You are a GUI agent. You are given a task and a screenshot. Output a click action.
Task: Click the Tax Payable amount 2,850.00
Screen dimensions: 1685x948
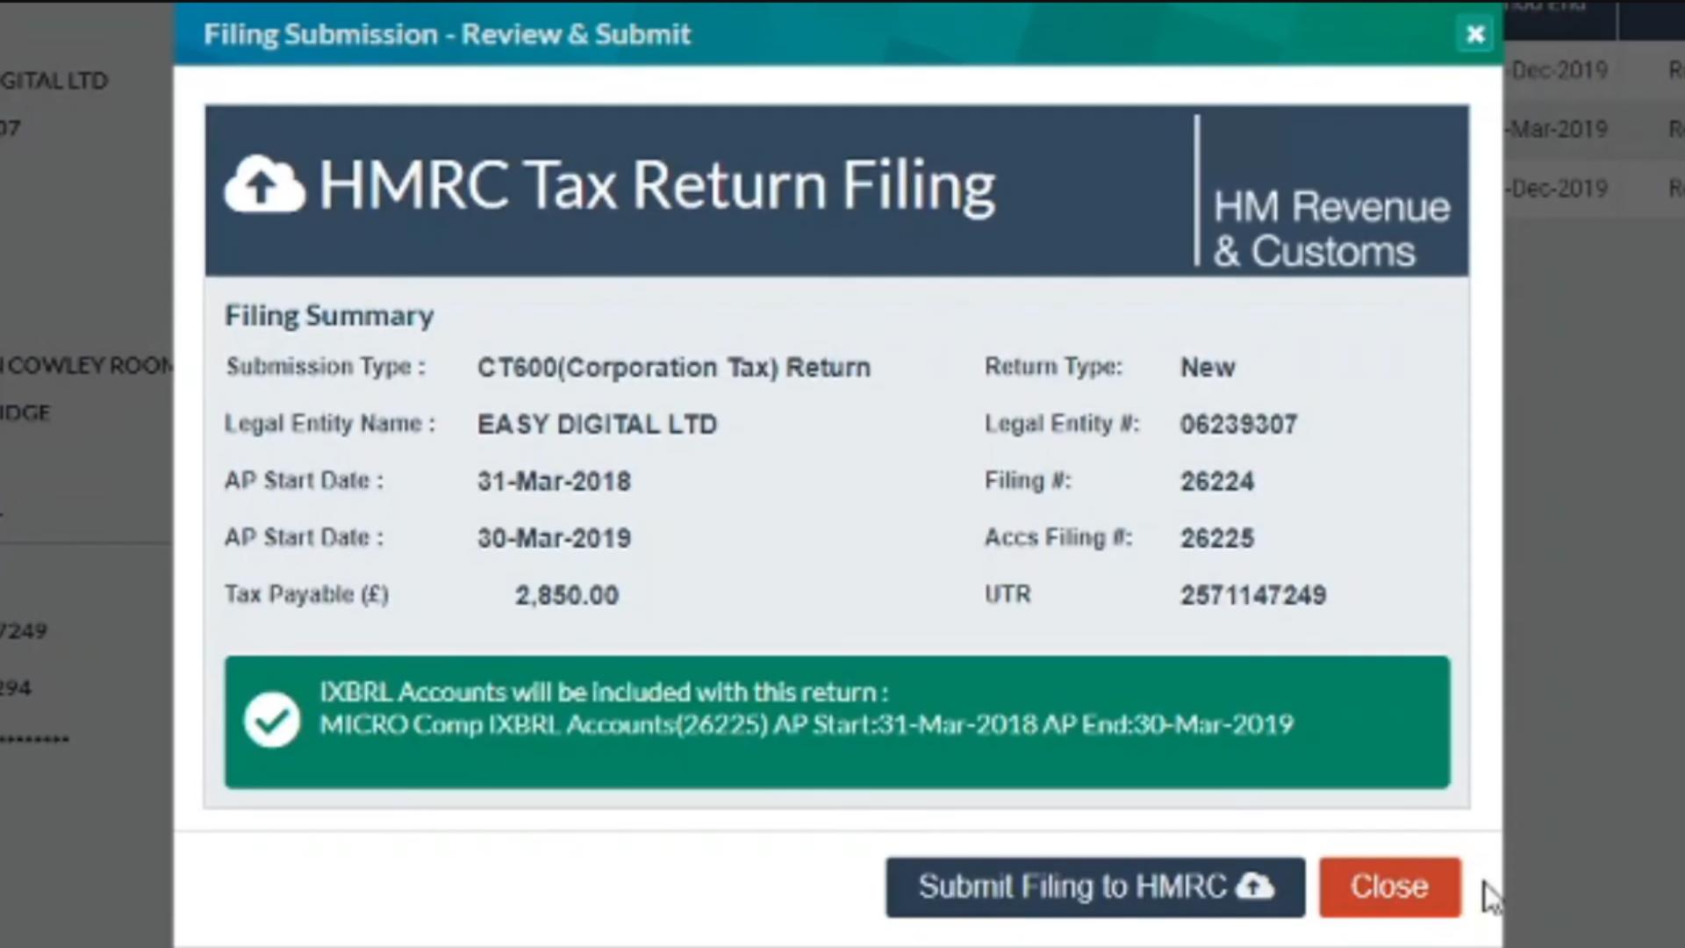567,594
